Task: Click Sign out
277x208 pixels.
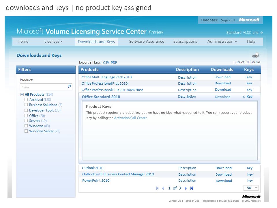Action: pyautogui.click(x=228, y=20)
